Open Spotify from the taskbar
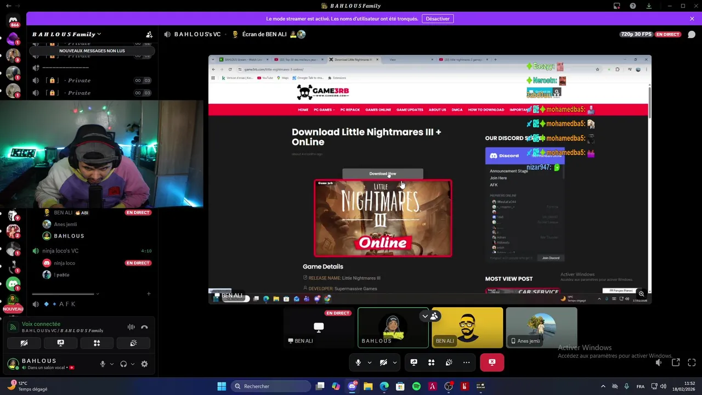The height and width of the screenshot is (395, 702). point(416,386)
